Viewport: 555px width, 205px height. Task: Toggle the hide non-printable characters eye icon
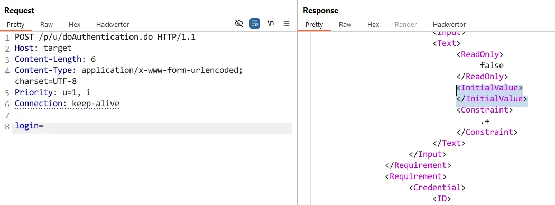tap(239, 24)
